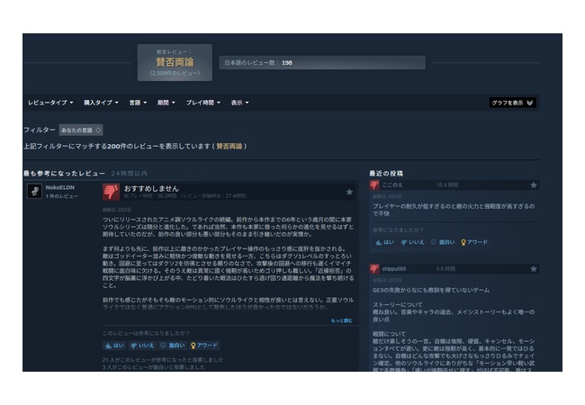Screen dimensions: 585x405
Task: Open the レビュータイプ dropdown
Action: click(x=50, y=103)
